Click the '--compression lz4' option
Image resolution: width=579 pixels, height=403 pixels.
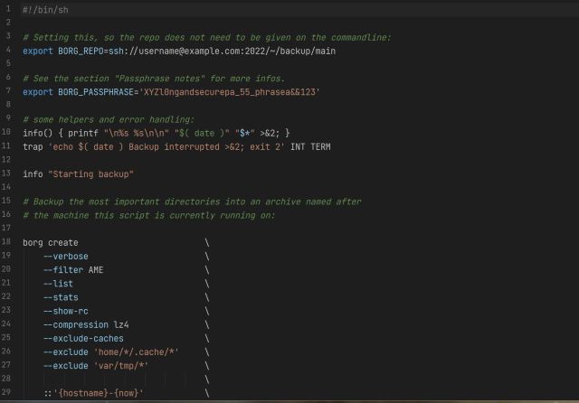pos(86,324)
